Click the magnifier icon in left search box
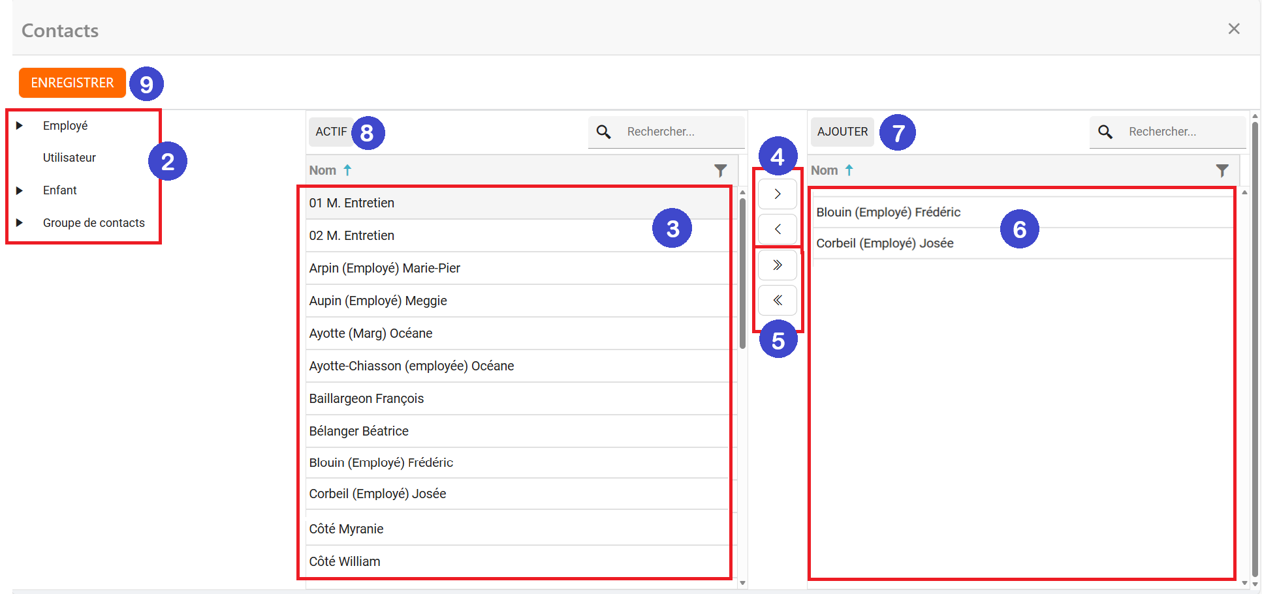1262x594 pixels. [604, 132]
